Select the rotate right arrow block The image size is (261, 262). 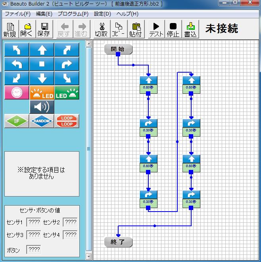point(67,64)
